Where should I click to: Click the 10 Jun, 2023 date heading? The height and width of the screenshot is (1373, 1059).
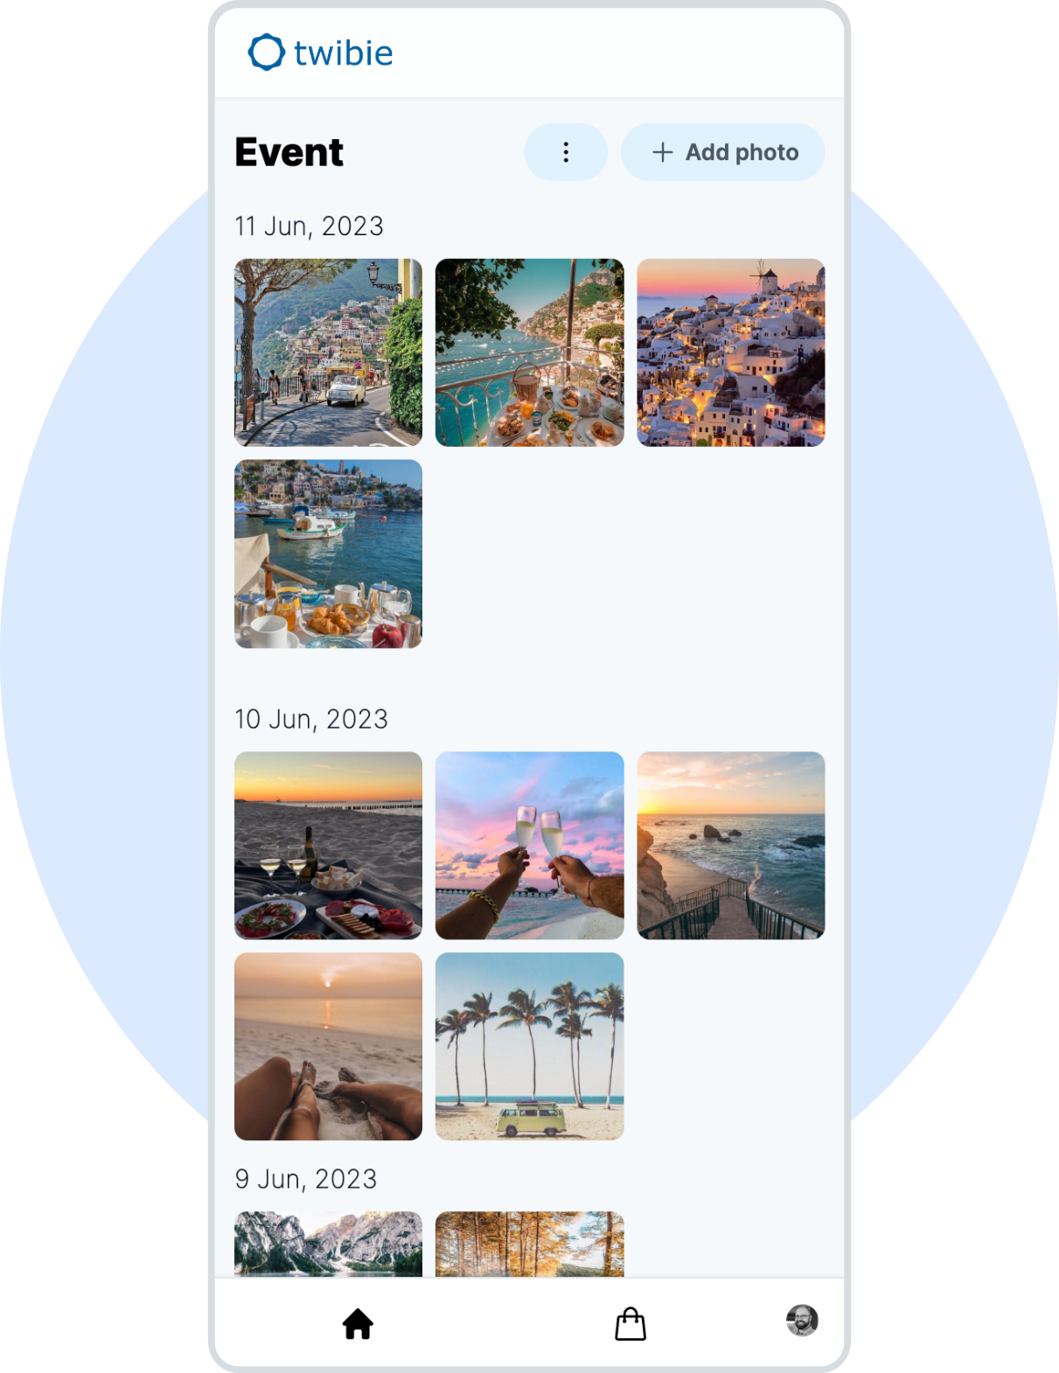coord(311,720)
